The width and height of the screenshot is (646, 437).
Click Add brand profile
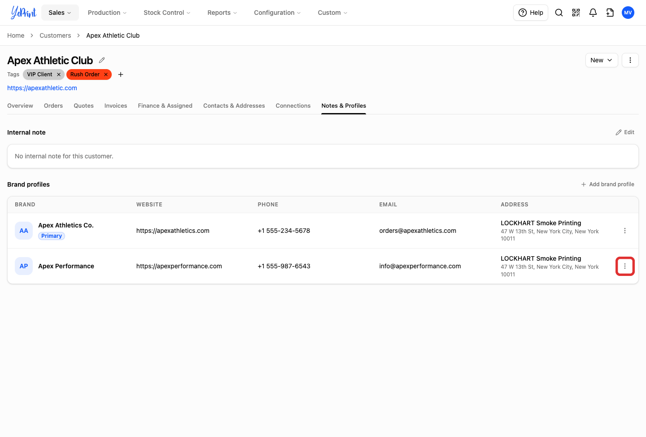click(x=608, y=184)
